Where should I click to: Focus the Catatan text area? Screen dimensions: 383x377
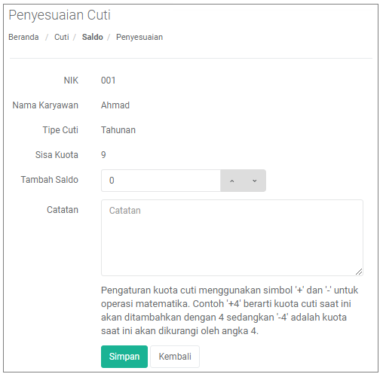pyautogui.click(x=232, y=238)
